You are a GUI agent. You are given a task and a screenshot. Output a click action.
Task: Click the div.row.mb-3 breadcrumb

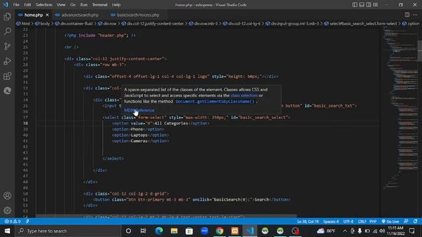[206, 24]
